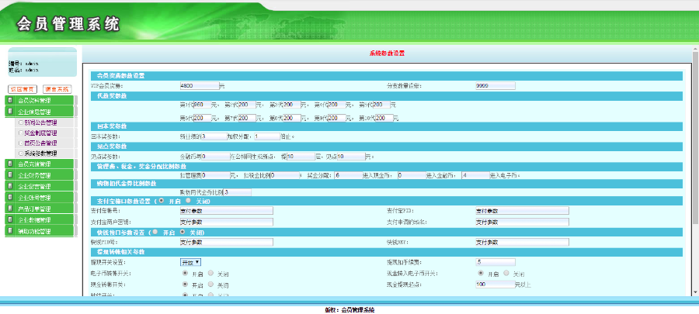Click the 快钱KEY input field
This screenshot has width=699, height=314.
point(522,242)
